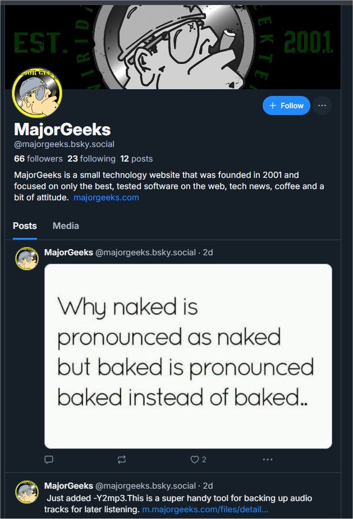Click the reply speech bubble icon
Screen dimensions: 353x519
[x=49, y=460]
